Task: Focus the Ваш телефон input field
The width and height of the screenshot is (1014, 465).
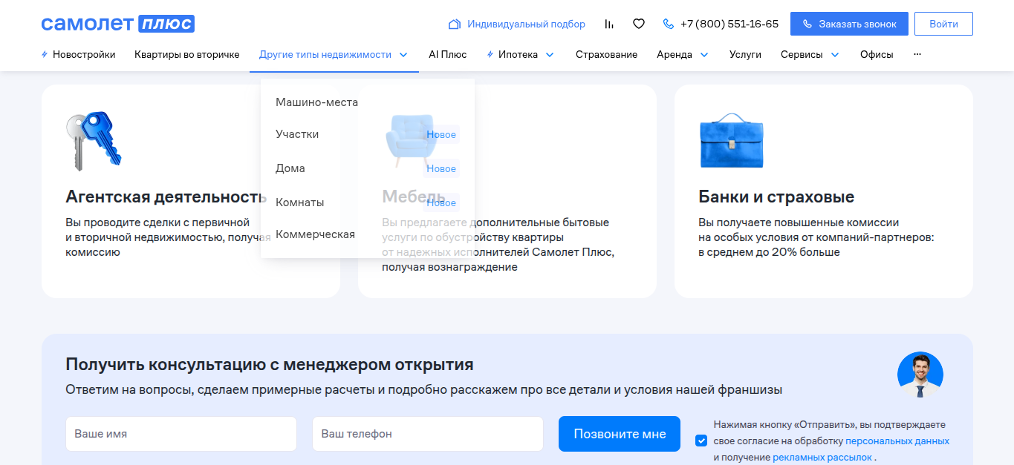Action: (x=428, y=434)
